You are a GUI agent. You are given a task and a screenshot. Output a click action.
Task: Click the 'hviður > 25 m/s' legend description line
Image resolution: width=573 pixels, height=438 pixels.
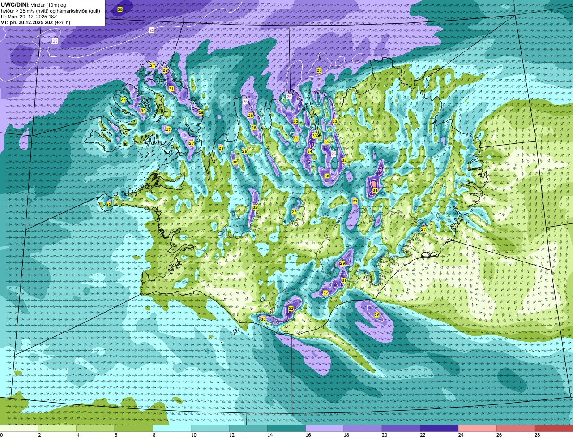[51, 11]
